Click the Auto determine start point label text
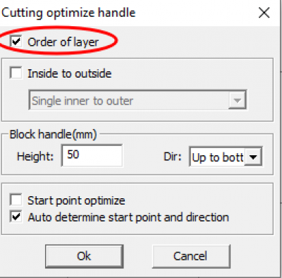The image size is (282, 278). coord(128,217)
